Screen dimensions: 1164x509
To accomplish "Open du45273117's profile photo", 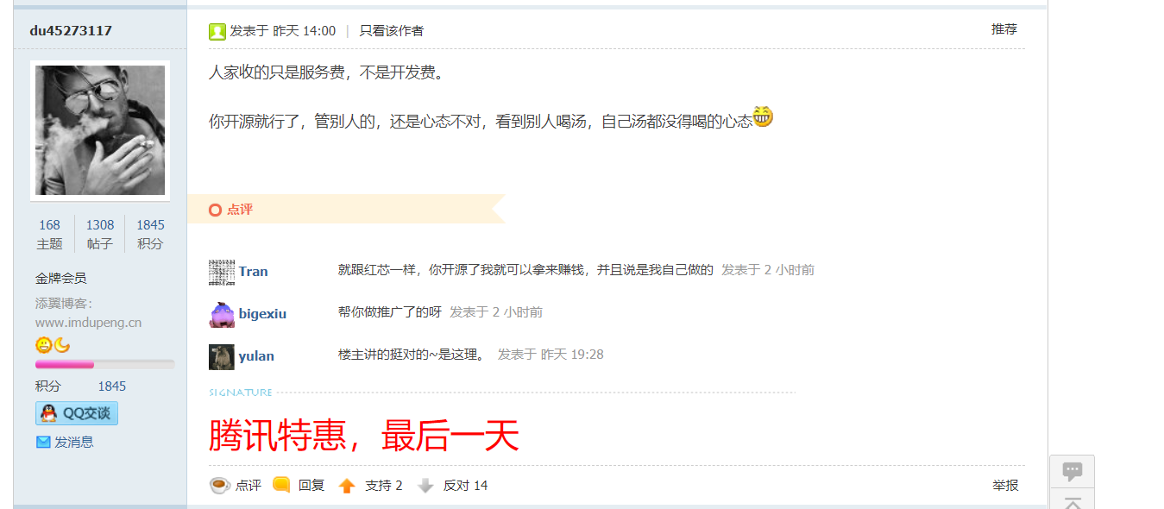I will [100, 130].
